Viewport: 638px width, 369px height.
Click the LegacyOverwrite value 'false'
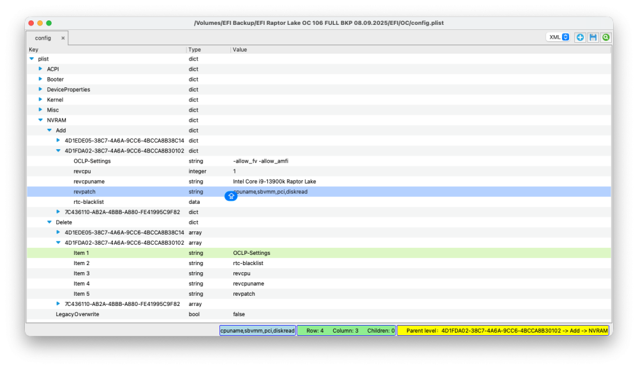point(239,314)
